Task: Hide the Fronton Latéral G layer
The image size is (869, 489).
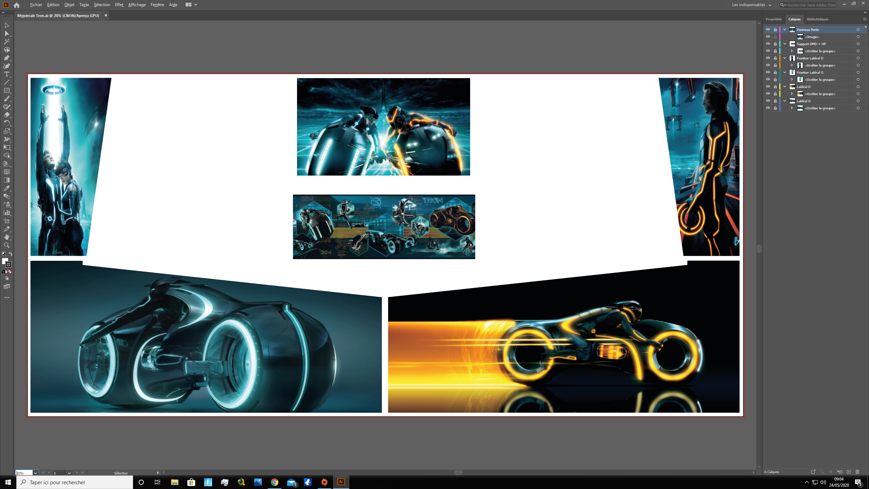Action: tap(768, 72)
